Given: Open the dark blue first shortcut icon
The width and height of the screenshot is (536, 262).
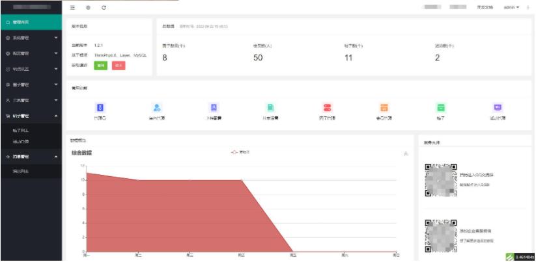Looking at the screenshot, I should pyautogui.click(x=100, y=108).
